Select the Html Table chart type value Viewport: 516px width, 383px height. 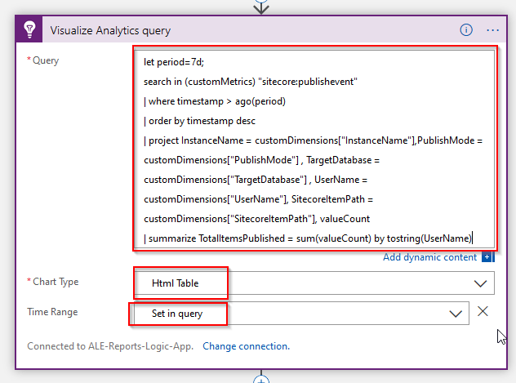[x=176, y=283]
